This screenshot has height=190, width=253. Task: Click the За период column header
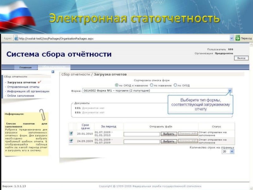pyautogui.click(x=108, y=126)
